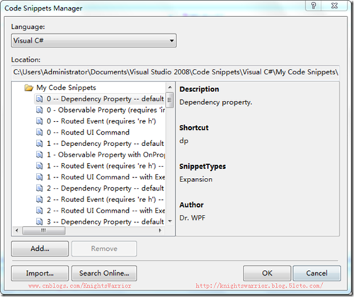Open the Language dropdown showing Visual C#
Viewport: 354px width, 297px height.
pos(93,40)
